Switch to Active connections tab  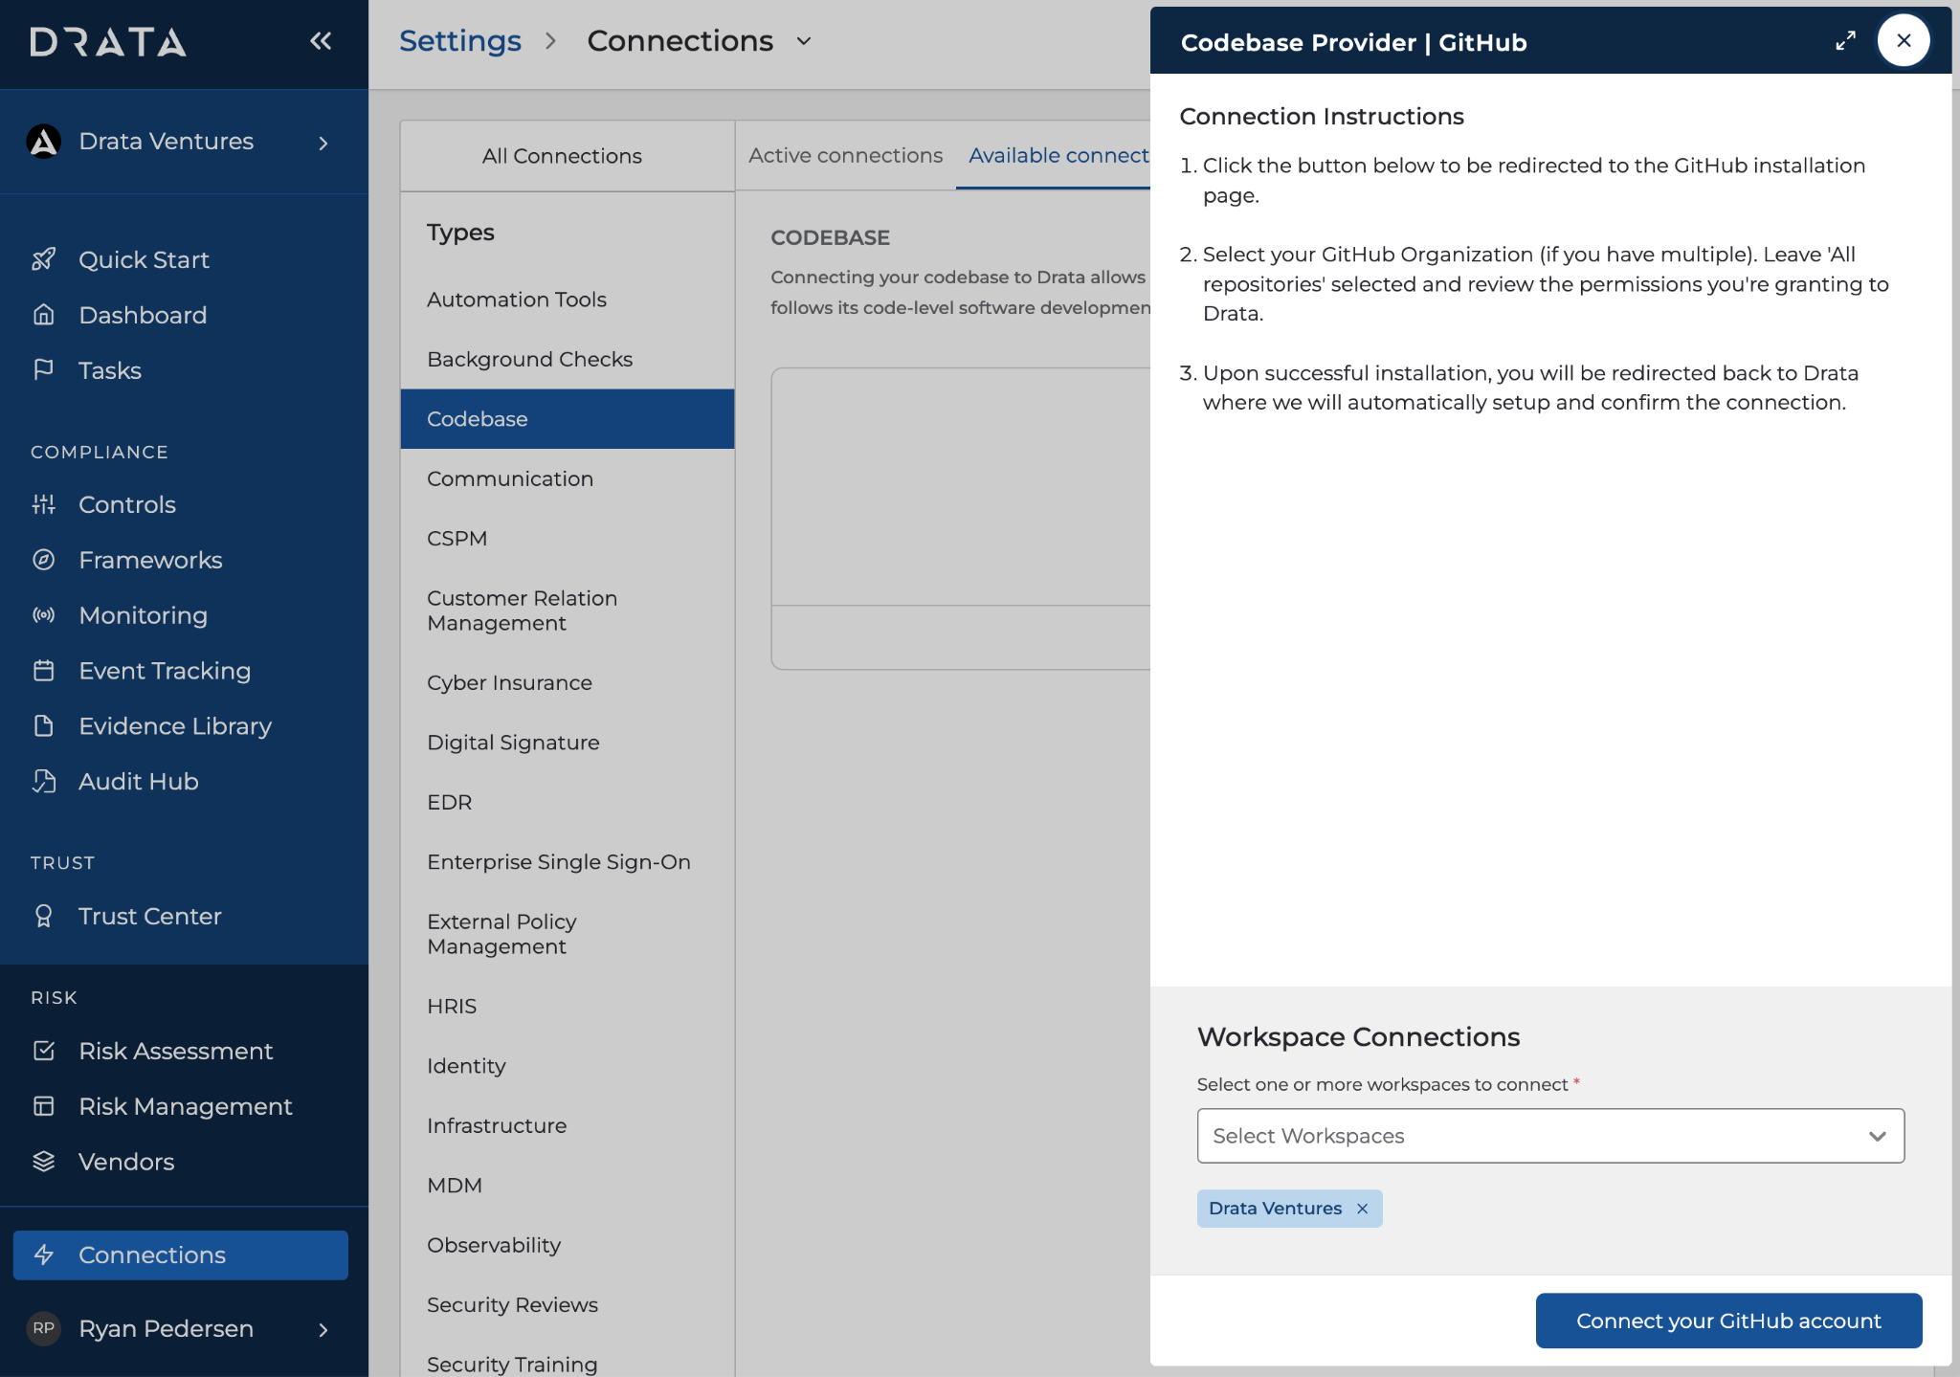pos(845,155)
